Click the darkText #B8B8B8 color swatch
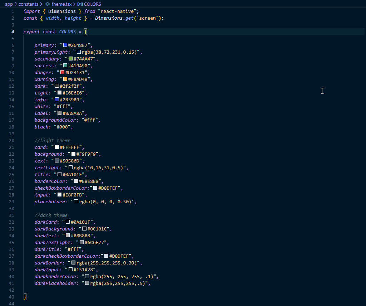The width and height of the screenshot is (366, 306). click(x=68, y=235)
